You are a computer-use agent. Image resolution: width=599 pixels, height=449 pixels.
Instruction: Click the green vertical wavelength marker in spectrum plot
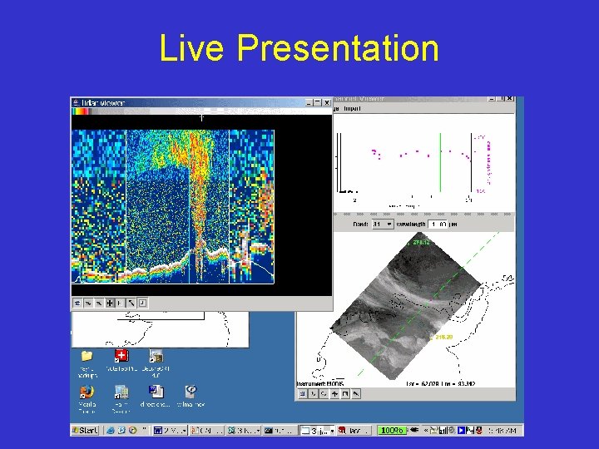click(x=440, y=162)
